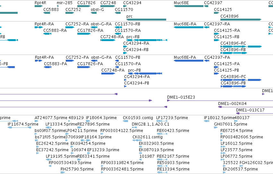The height and width of the screenshot is (174, 273).
Task: Click the DME1-015E23 clone label
Action: (x=181, y=97)
